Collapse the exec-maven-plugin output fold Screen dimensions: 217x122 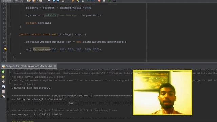(x=8, y=110)
